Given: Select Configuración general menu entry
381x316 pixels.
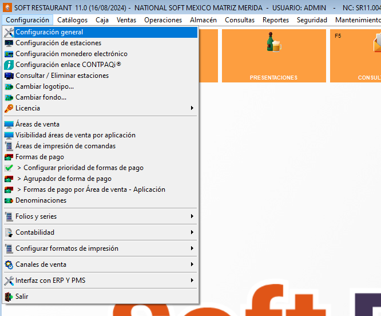Looking at the screenshot, I should click(101, 32).
